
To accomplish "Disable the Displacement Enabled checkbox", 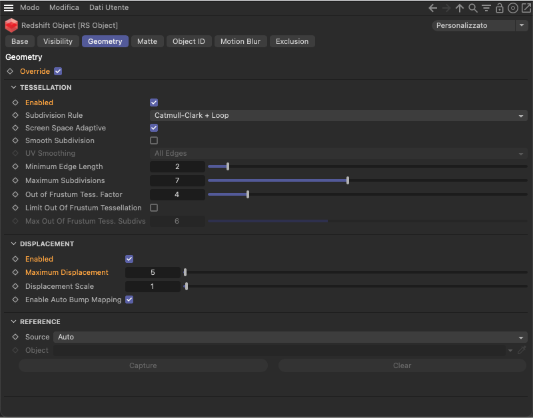I will [129, 259].
